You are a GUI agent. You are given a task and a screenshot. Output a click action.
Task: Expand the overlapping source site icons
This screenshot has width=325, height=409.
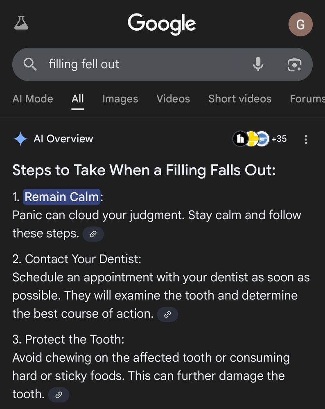point(251,139)
